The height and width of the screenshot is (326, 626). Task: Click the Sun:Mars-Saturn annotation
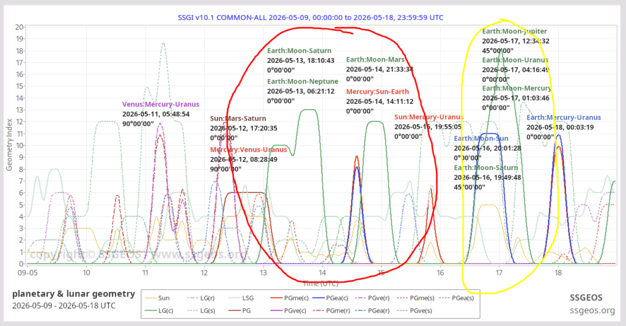238,118
